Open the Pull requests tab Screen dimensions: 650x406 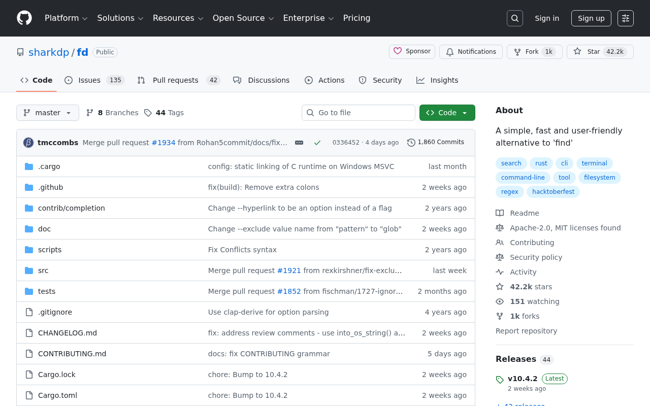[175, 80]
